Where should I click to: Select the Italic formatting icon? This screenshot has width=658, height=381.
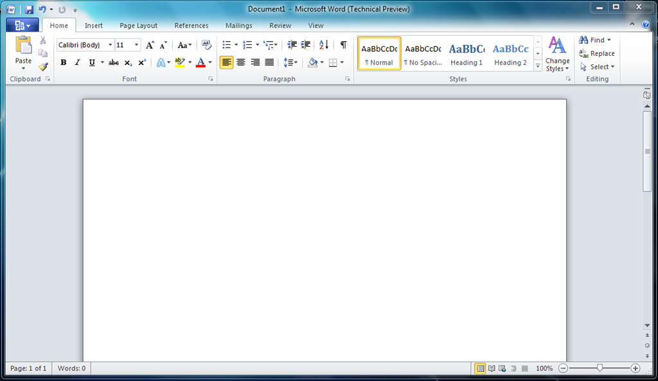point(76,62)
